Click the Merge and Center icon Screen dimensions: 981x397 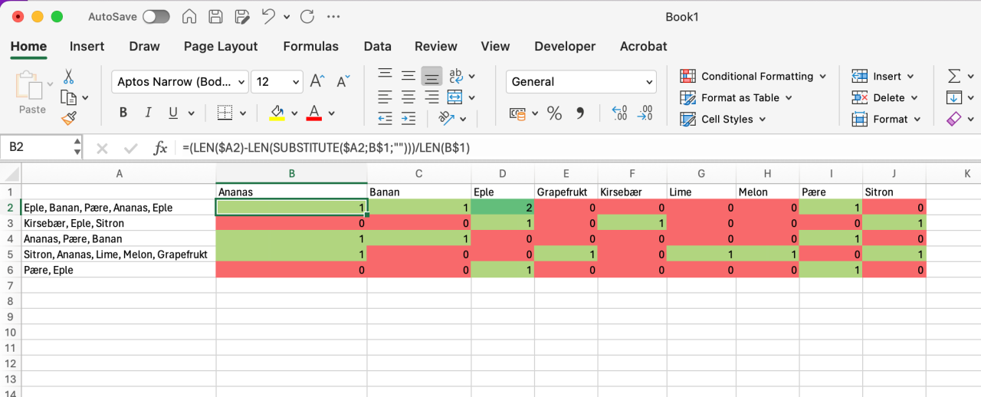pyautogui.click(x=454, y=97)
